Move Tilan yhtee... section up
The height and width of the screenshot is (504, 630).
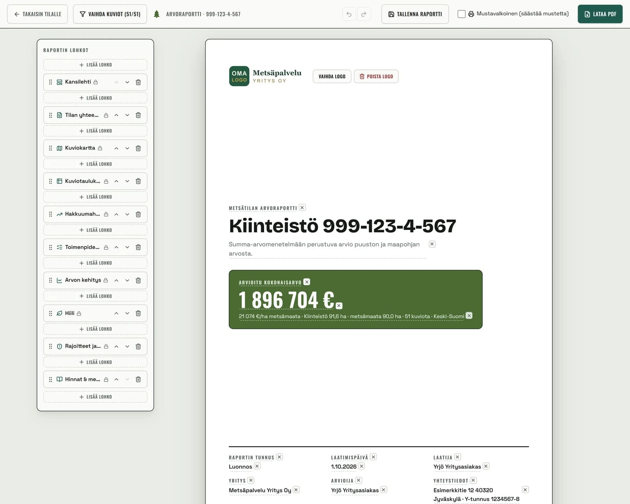pyautogui.click(x=116, y=115)
